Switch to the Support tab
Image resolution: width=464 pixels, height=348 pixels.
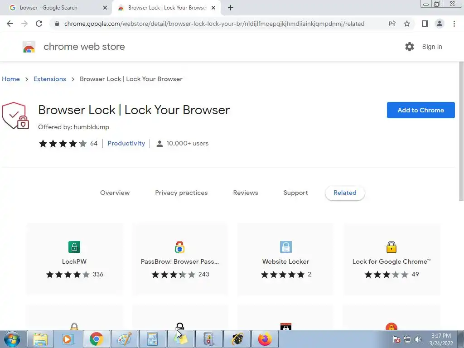pyautogui.click(x=295, y=193)
